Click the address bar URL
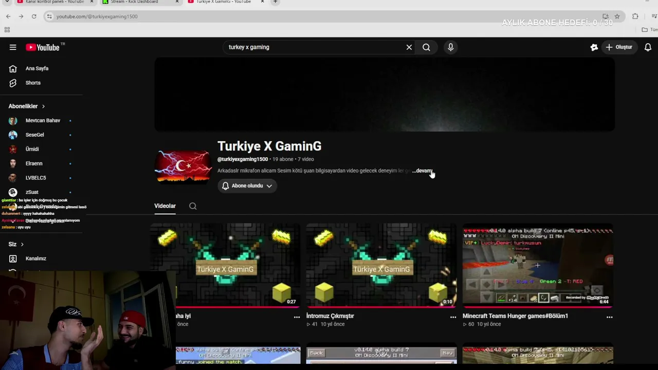658x370 pixels. click(x=97, y=16)
